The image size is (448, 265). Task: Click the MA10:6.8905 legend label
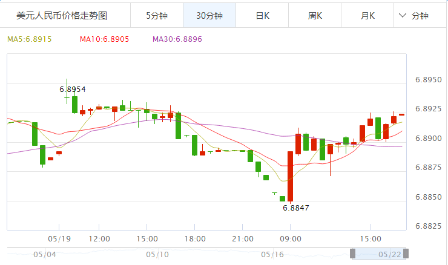[104, 39]
